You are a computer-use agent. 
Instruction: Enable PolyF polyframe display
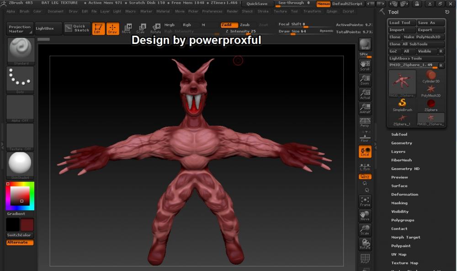pyautogui.click(x=365, y=259)
